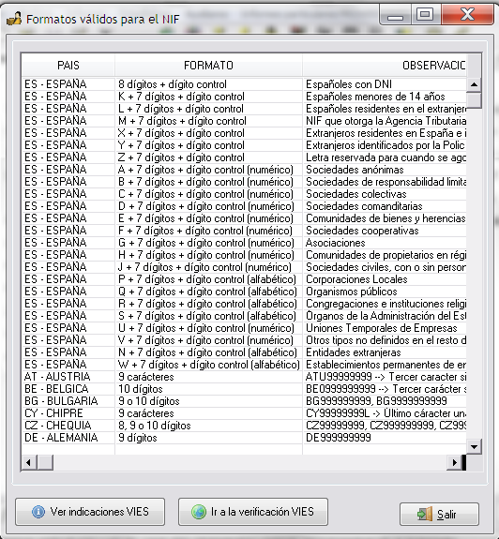Click 'Entidades extranjeras' cell
499x539 pixels.
pos(385,352)
